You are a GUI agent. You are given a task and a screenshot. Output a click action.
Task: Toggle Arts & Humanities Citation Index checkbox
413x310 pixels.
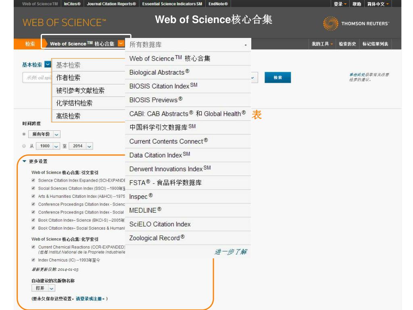pyautogui.click(x=33, y=196)
